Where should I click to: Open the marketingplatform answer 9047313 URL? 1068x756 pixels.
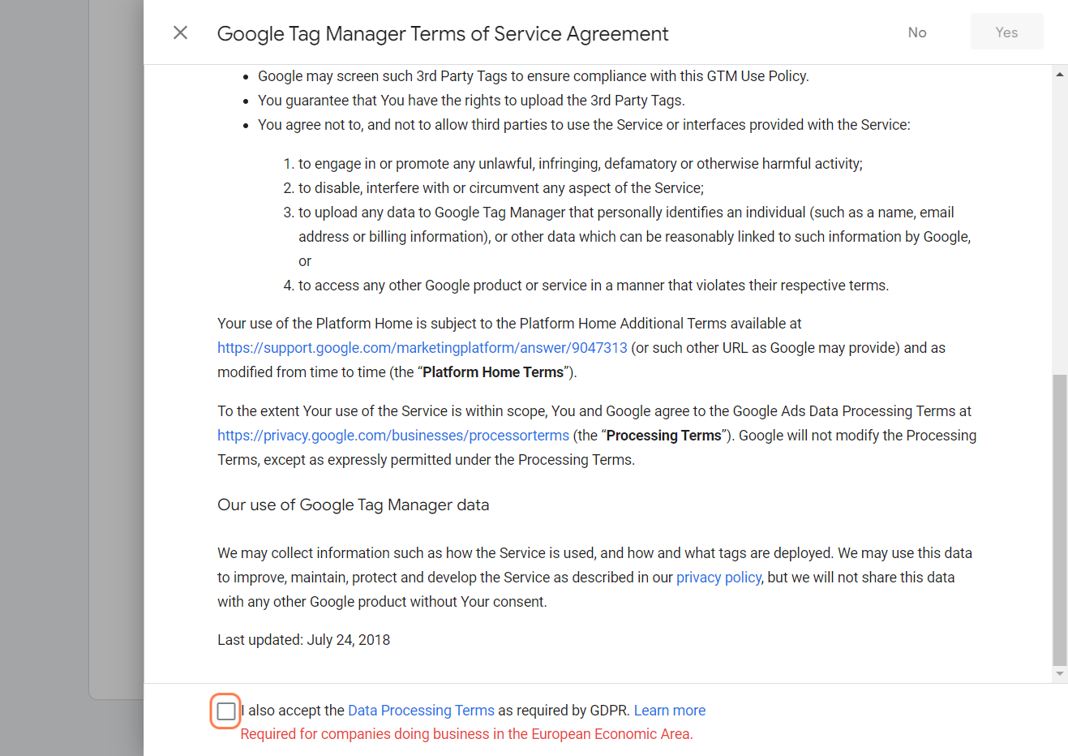point(422,348)
